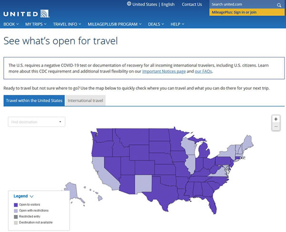Viewport: 286px width, 232px height.
Task: Click the Open to visitors purple swatch
Action: tap(16, 205)
